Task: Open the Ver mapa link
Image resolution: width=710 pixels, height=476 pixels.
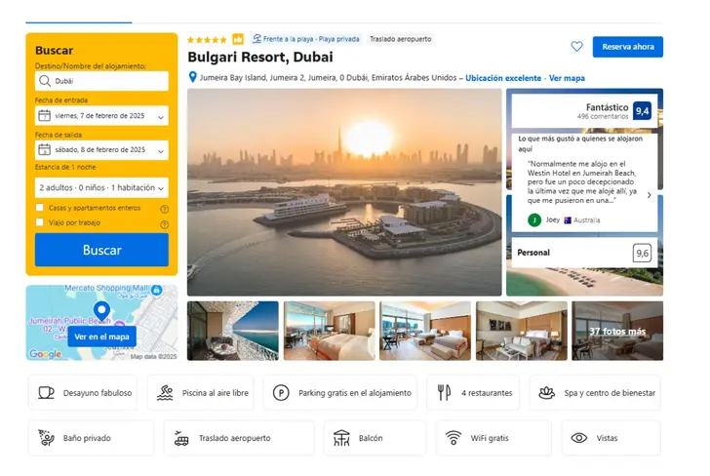Action: 567,78
